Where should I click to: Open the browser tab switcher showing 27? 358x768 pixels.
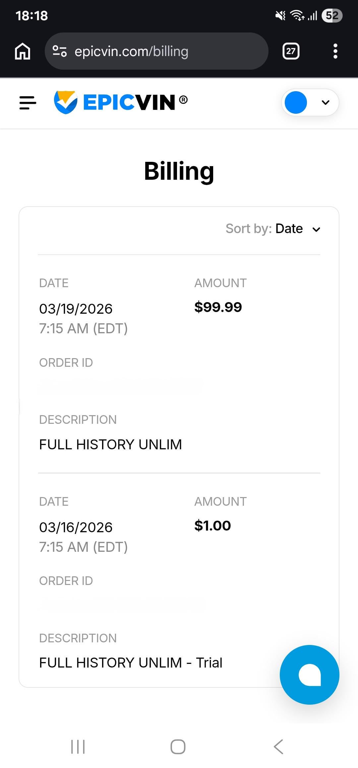(x=291, y=51)
